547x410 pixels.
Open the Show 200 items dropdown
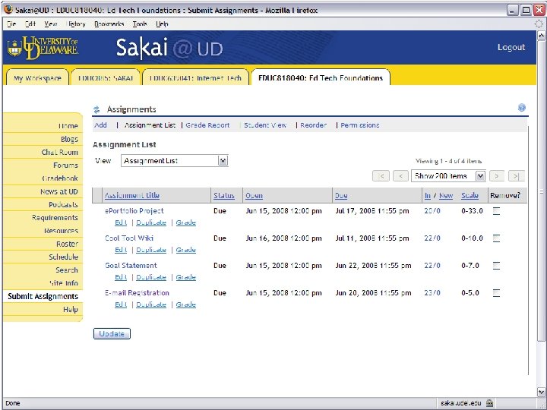coord(448,176)
